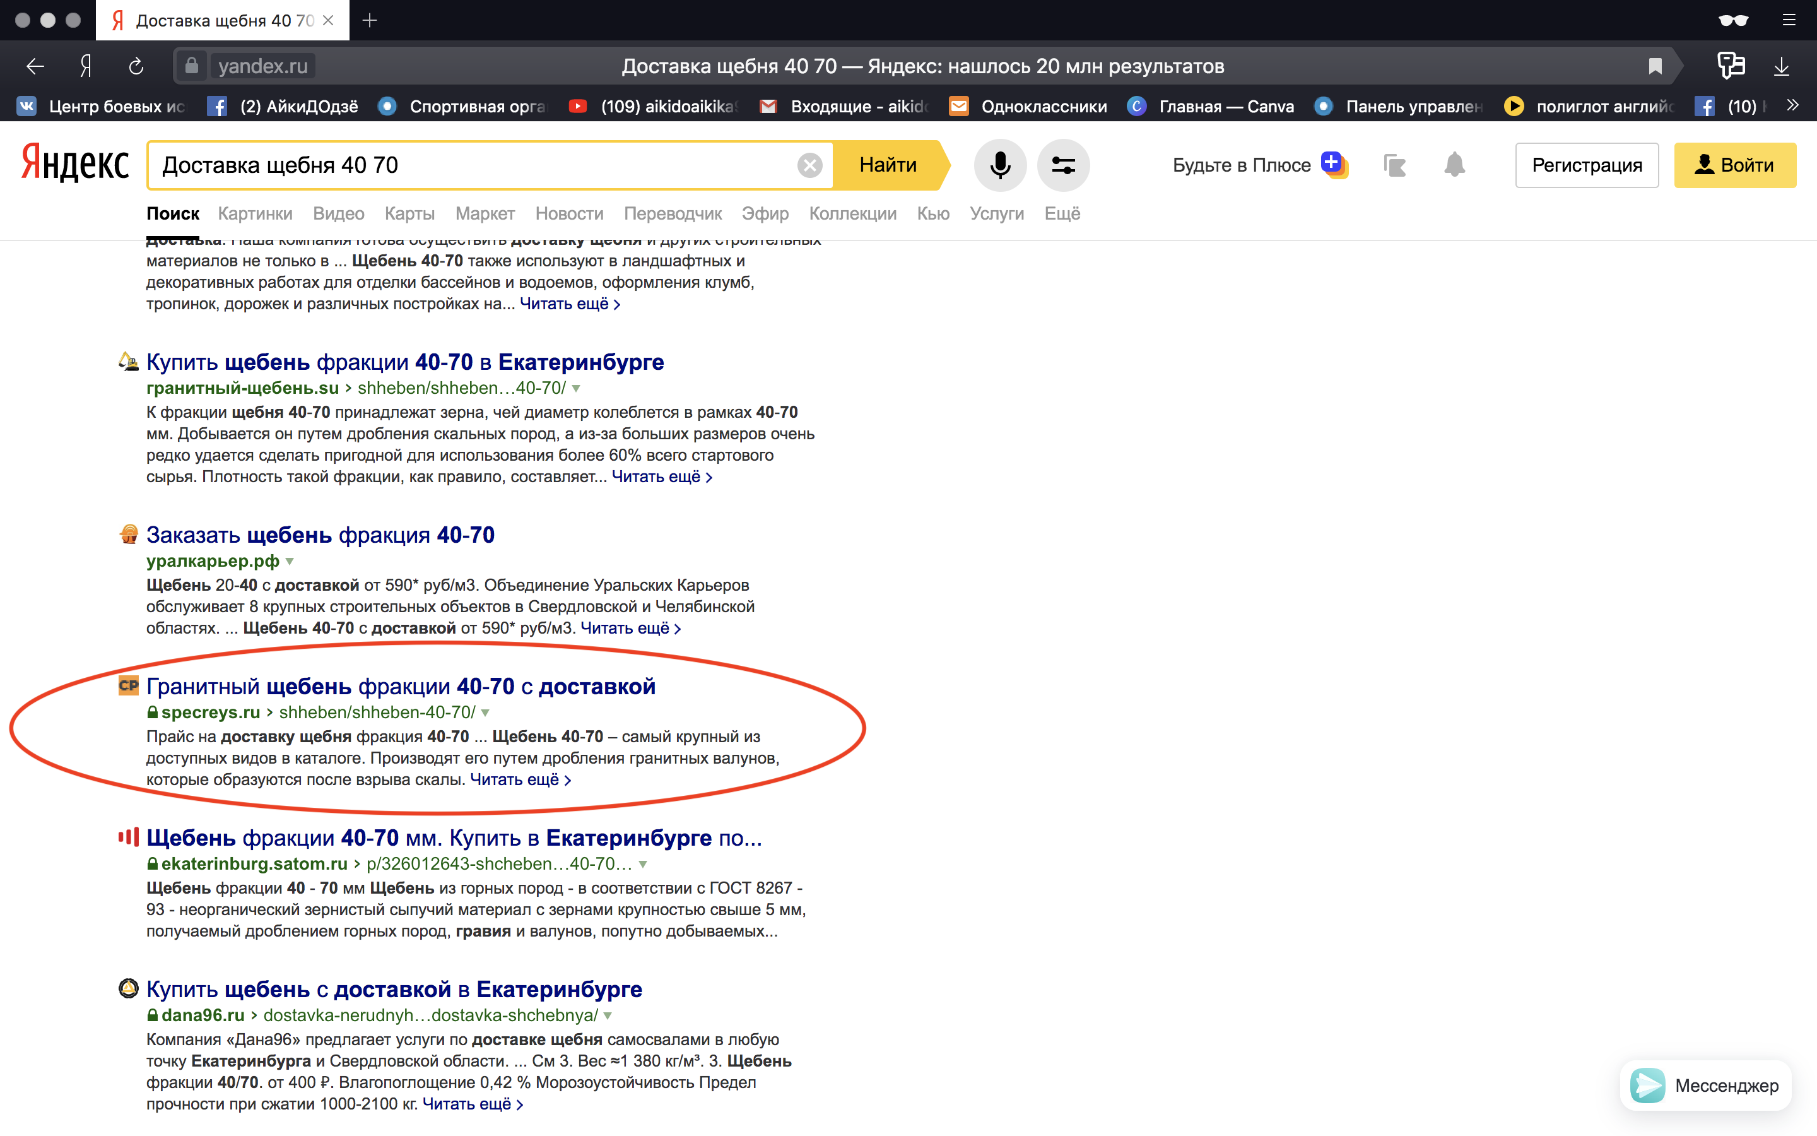Click the voice search microphone icon
The image size is (1817, 1136).
click(x=999, y=165)
